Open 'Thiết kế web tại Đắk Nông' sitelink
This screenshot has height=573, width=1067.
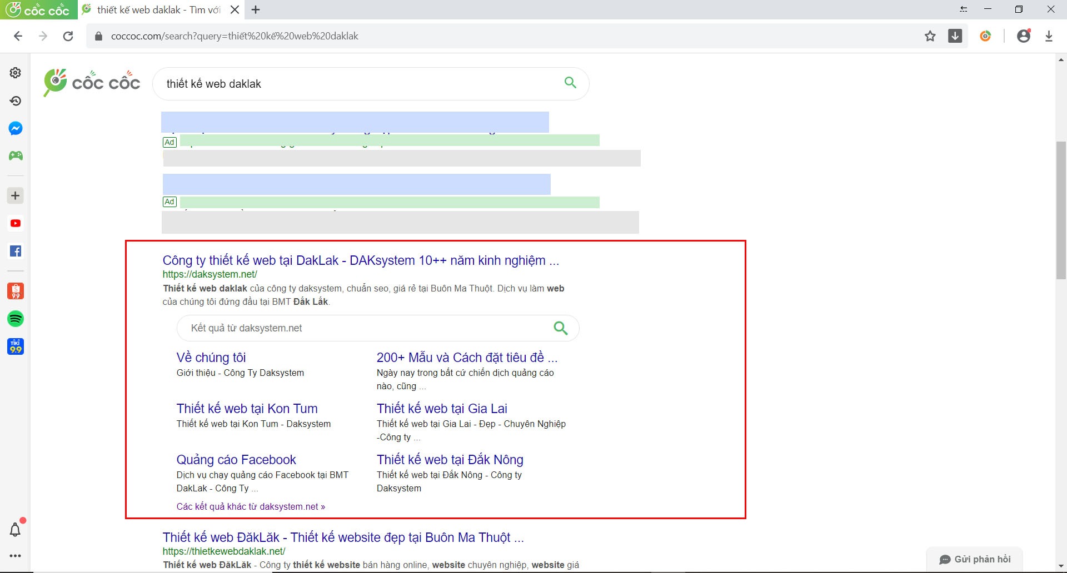pos(450,460)
